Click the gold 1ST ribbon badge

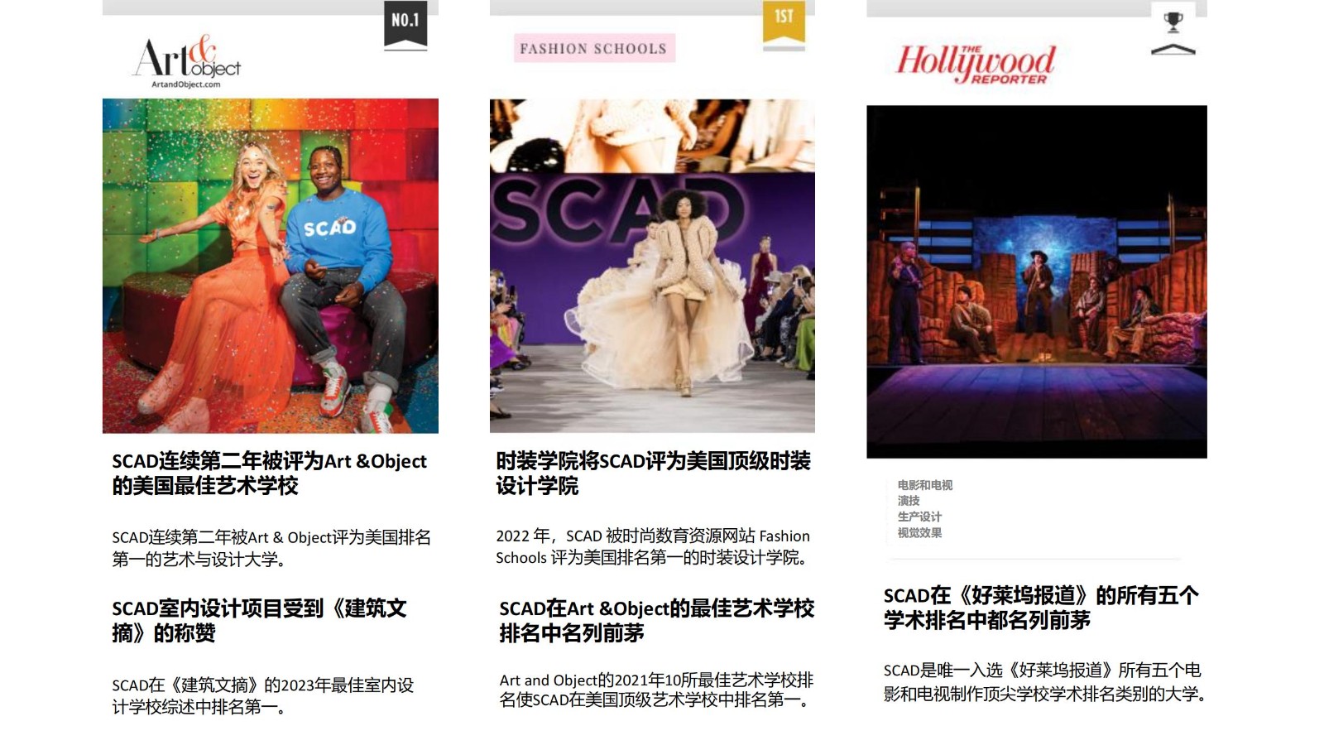click(x=784, y=21)
